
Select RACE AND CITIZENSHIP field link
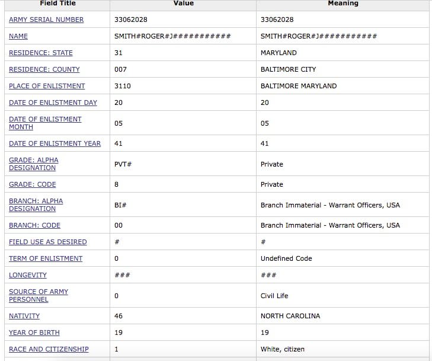click(x=49, y=349)
